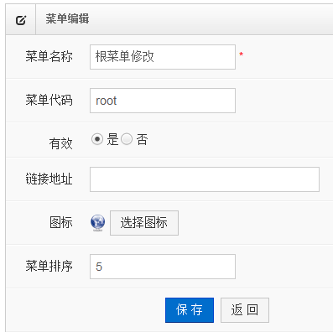The width and height of the screenshot is (333, 332).
Task: Click the 菜单编辑 panel title
Action: pos(67,19)
